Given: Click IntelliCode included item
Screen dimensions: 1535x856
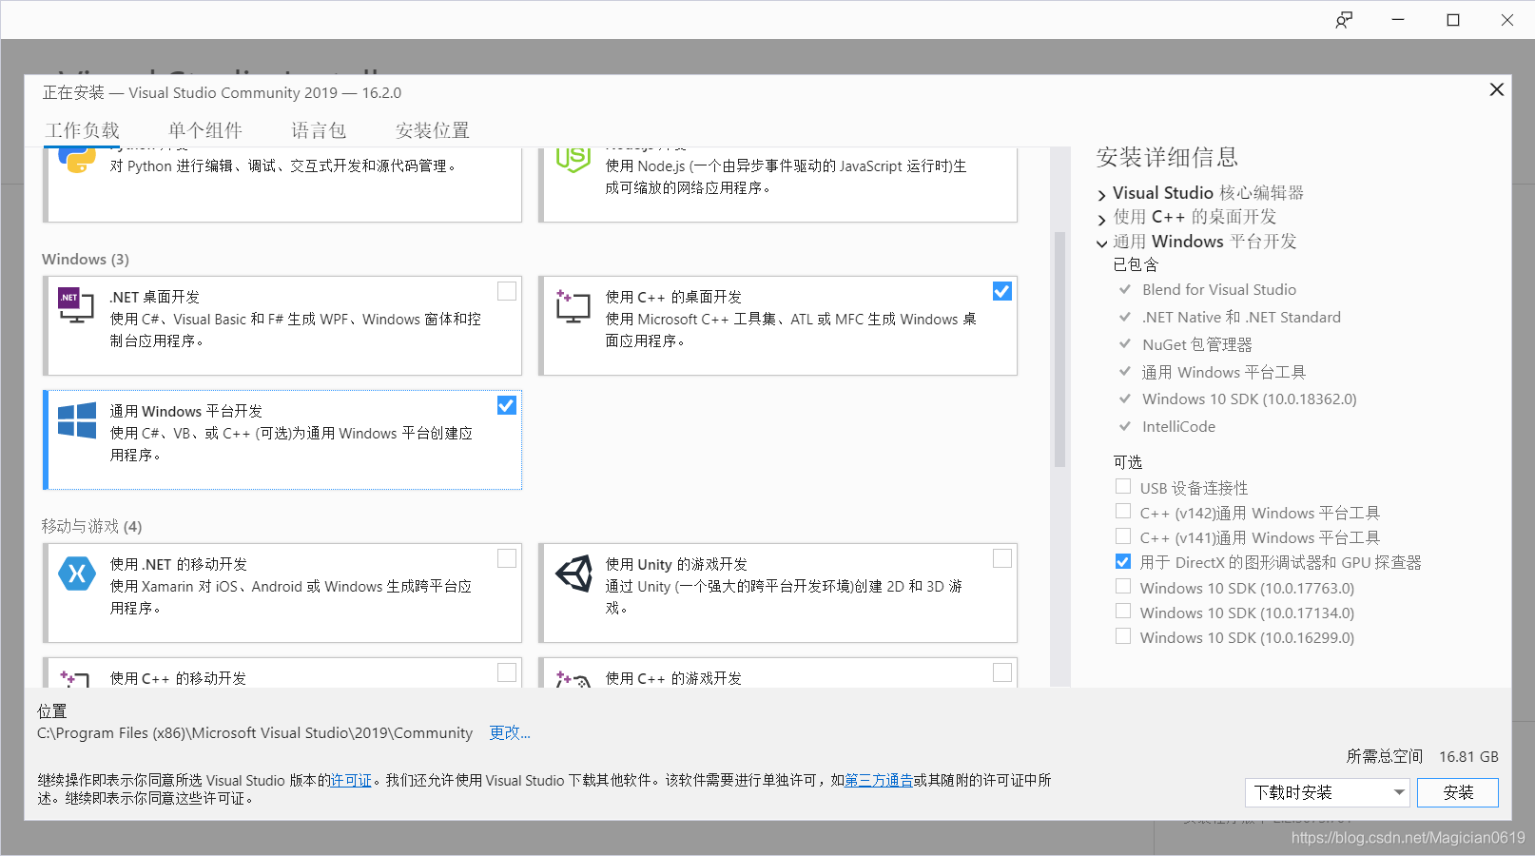Looking at the screenshot, I should tap(1178, 426).
